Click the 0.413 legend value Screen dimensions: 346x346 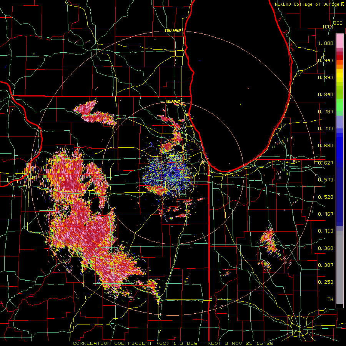pyautogui.click(x=326, y=231)
